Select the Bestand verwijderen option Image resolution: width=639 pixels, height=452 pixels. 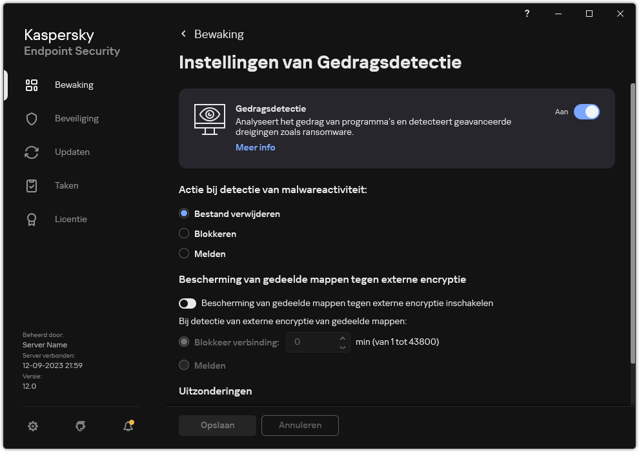(184, 213)
